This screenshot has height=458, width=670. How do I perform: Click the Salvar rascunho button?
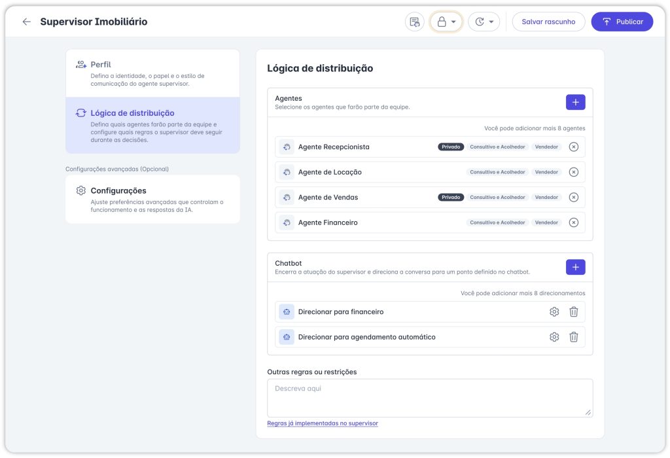[548, 22]
